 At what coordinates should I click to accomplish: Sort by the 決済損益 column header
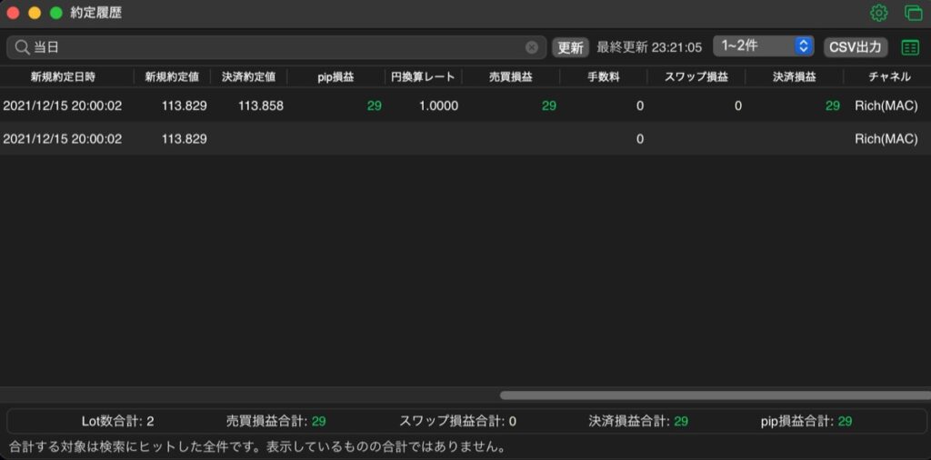tap(794, 76)
